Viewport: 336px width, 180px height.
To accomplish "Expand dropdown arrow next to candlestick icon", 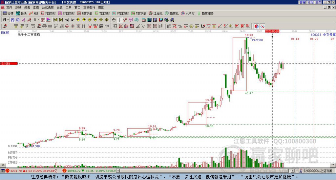I will coord(38,20).
